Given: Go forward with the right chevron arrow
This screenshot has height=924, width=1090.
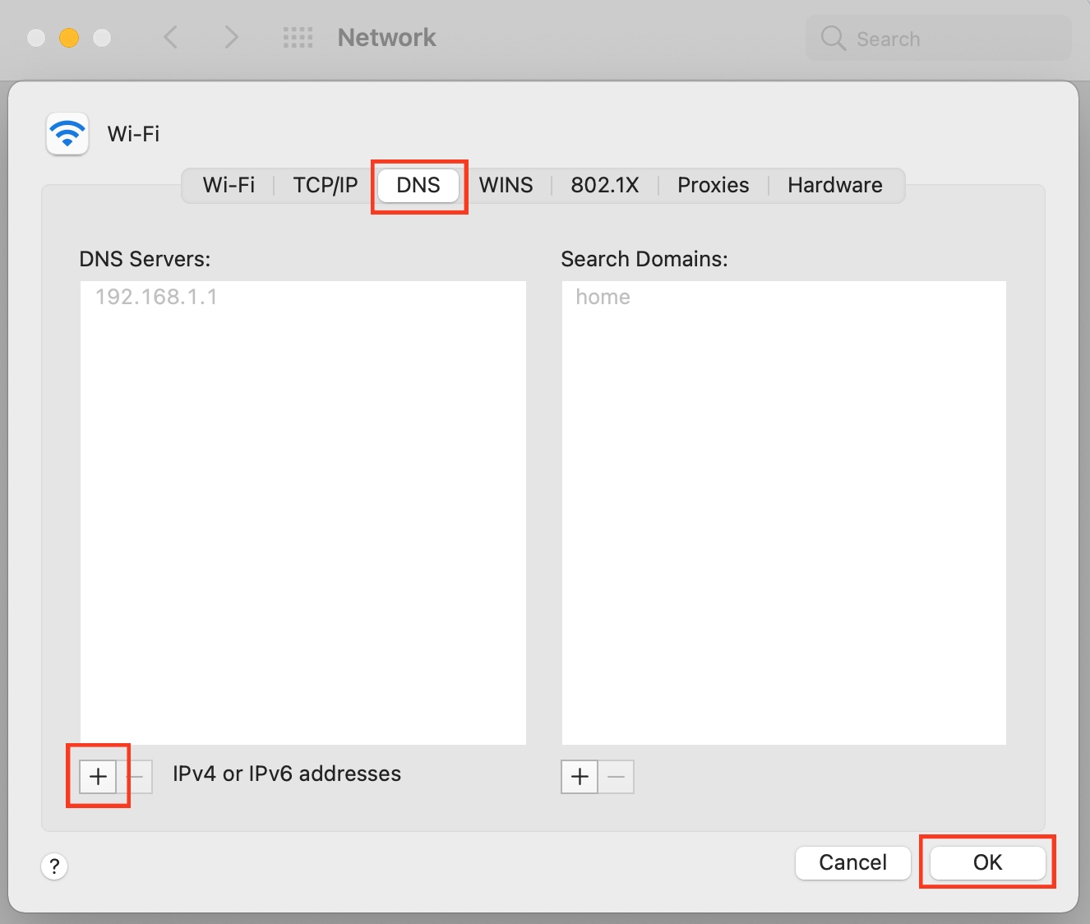Looking at the screenshot, I should click(x=231, y=37).
